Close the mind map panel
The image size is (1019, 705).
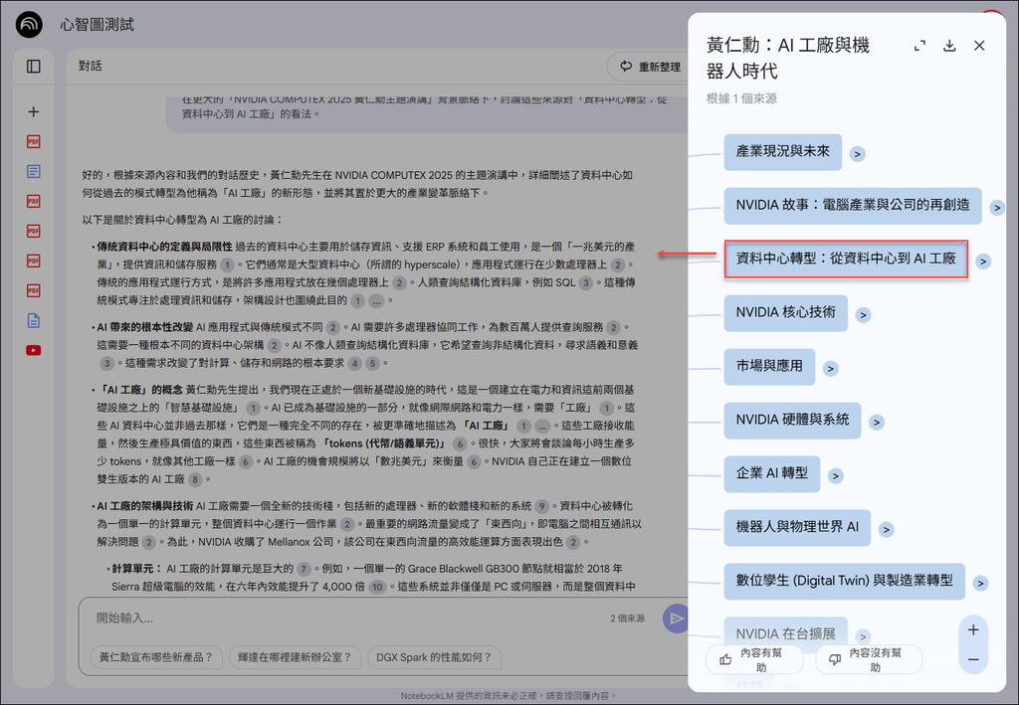coord(979,46)
